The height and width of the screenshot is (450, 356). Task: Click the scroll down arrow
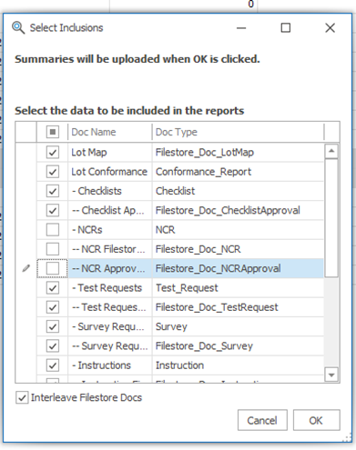click(331, 375)
